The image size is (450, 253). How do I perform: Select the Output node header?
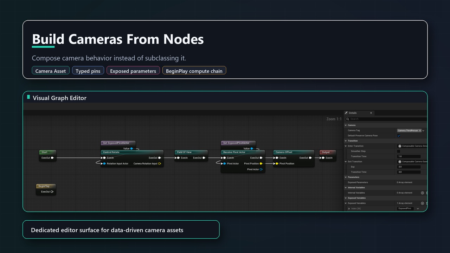328,152
